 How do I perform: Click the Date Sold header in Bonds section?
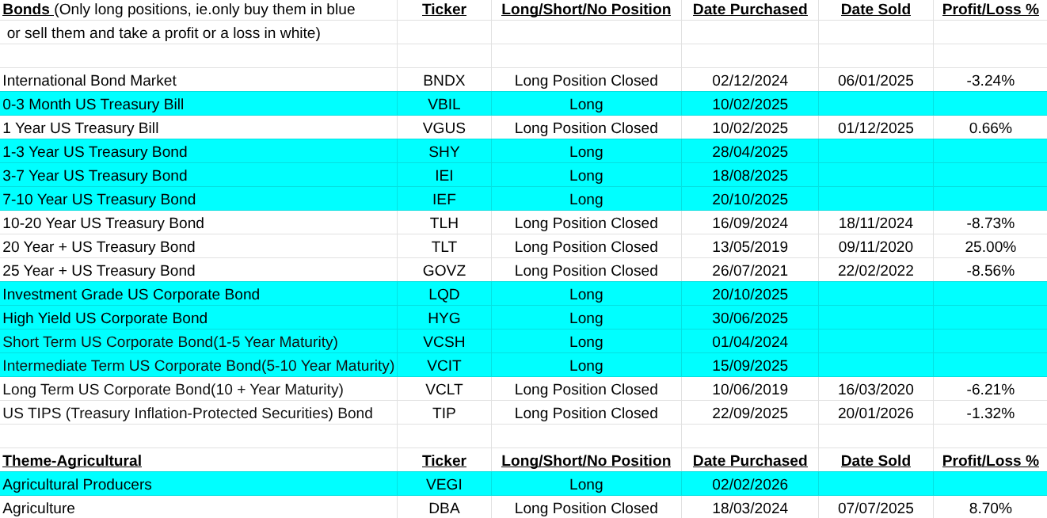pyautogui.click(x=875, y=10)
